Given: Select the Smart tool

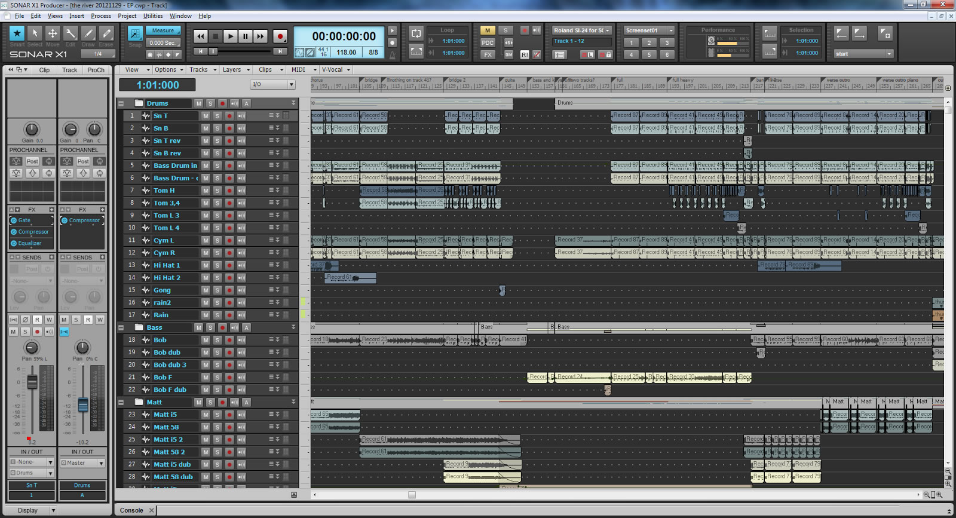Looking at the screenshot, I should click(x=17, y=33).
